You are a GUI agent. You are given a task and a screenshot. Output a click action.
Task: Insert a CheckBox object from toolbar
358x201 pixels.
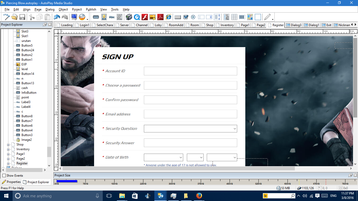tap(186, 17)
